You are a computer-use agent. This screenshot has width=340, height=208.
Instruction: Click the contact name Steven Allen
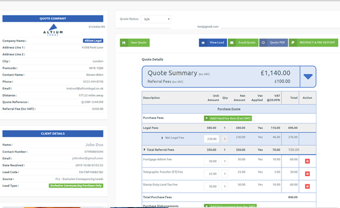pos(94,75)
